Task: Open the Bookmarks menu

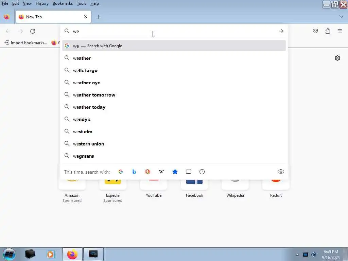Action: pyautogui.click(x=63, y=3)
